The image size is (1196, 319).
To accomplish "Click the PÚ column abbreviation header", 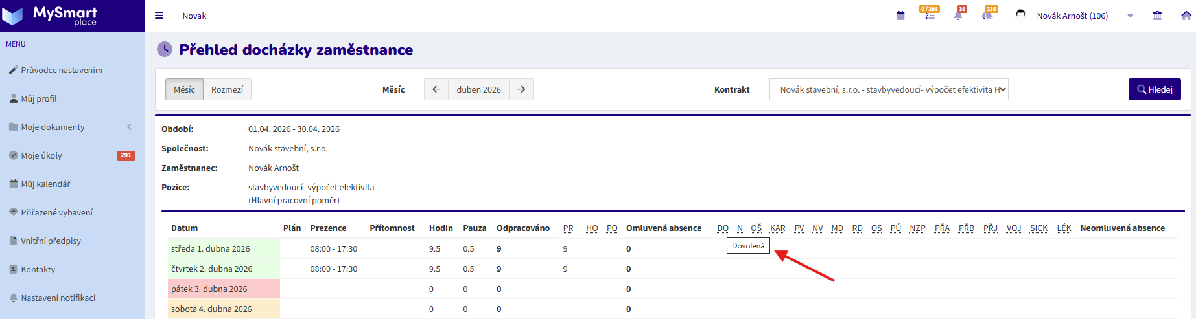I will (896, 228).
